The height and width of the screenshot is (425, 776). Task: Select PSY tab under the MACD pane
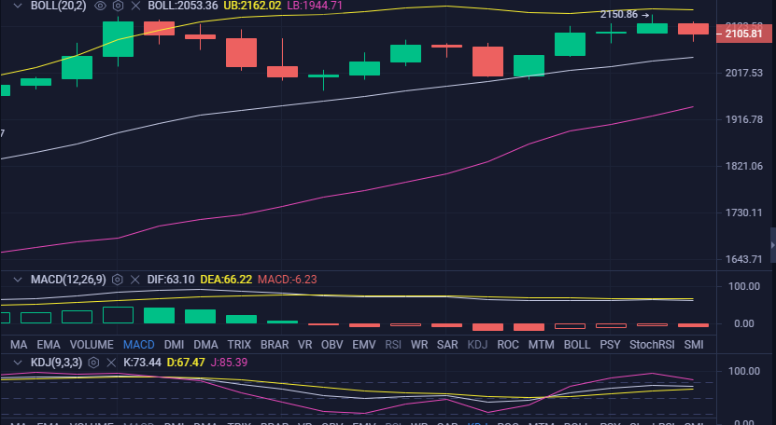[x=610, y=345]
